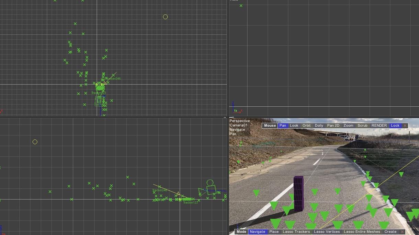Activate Lasso Trackers mode

coord(296,232)
